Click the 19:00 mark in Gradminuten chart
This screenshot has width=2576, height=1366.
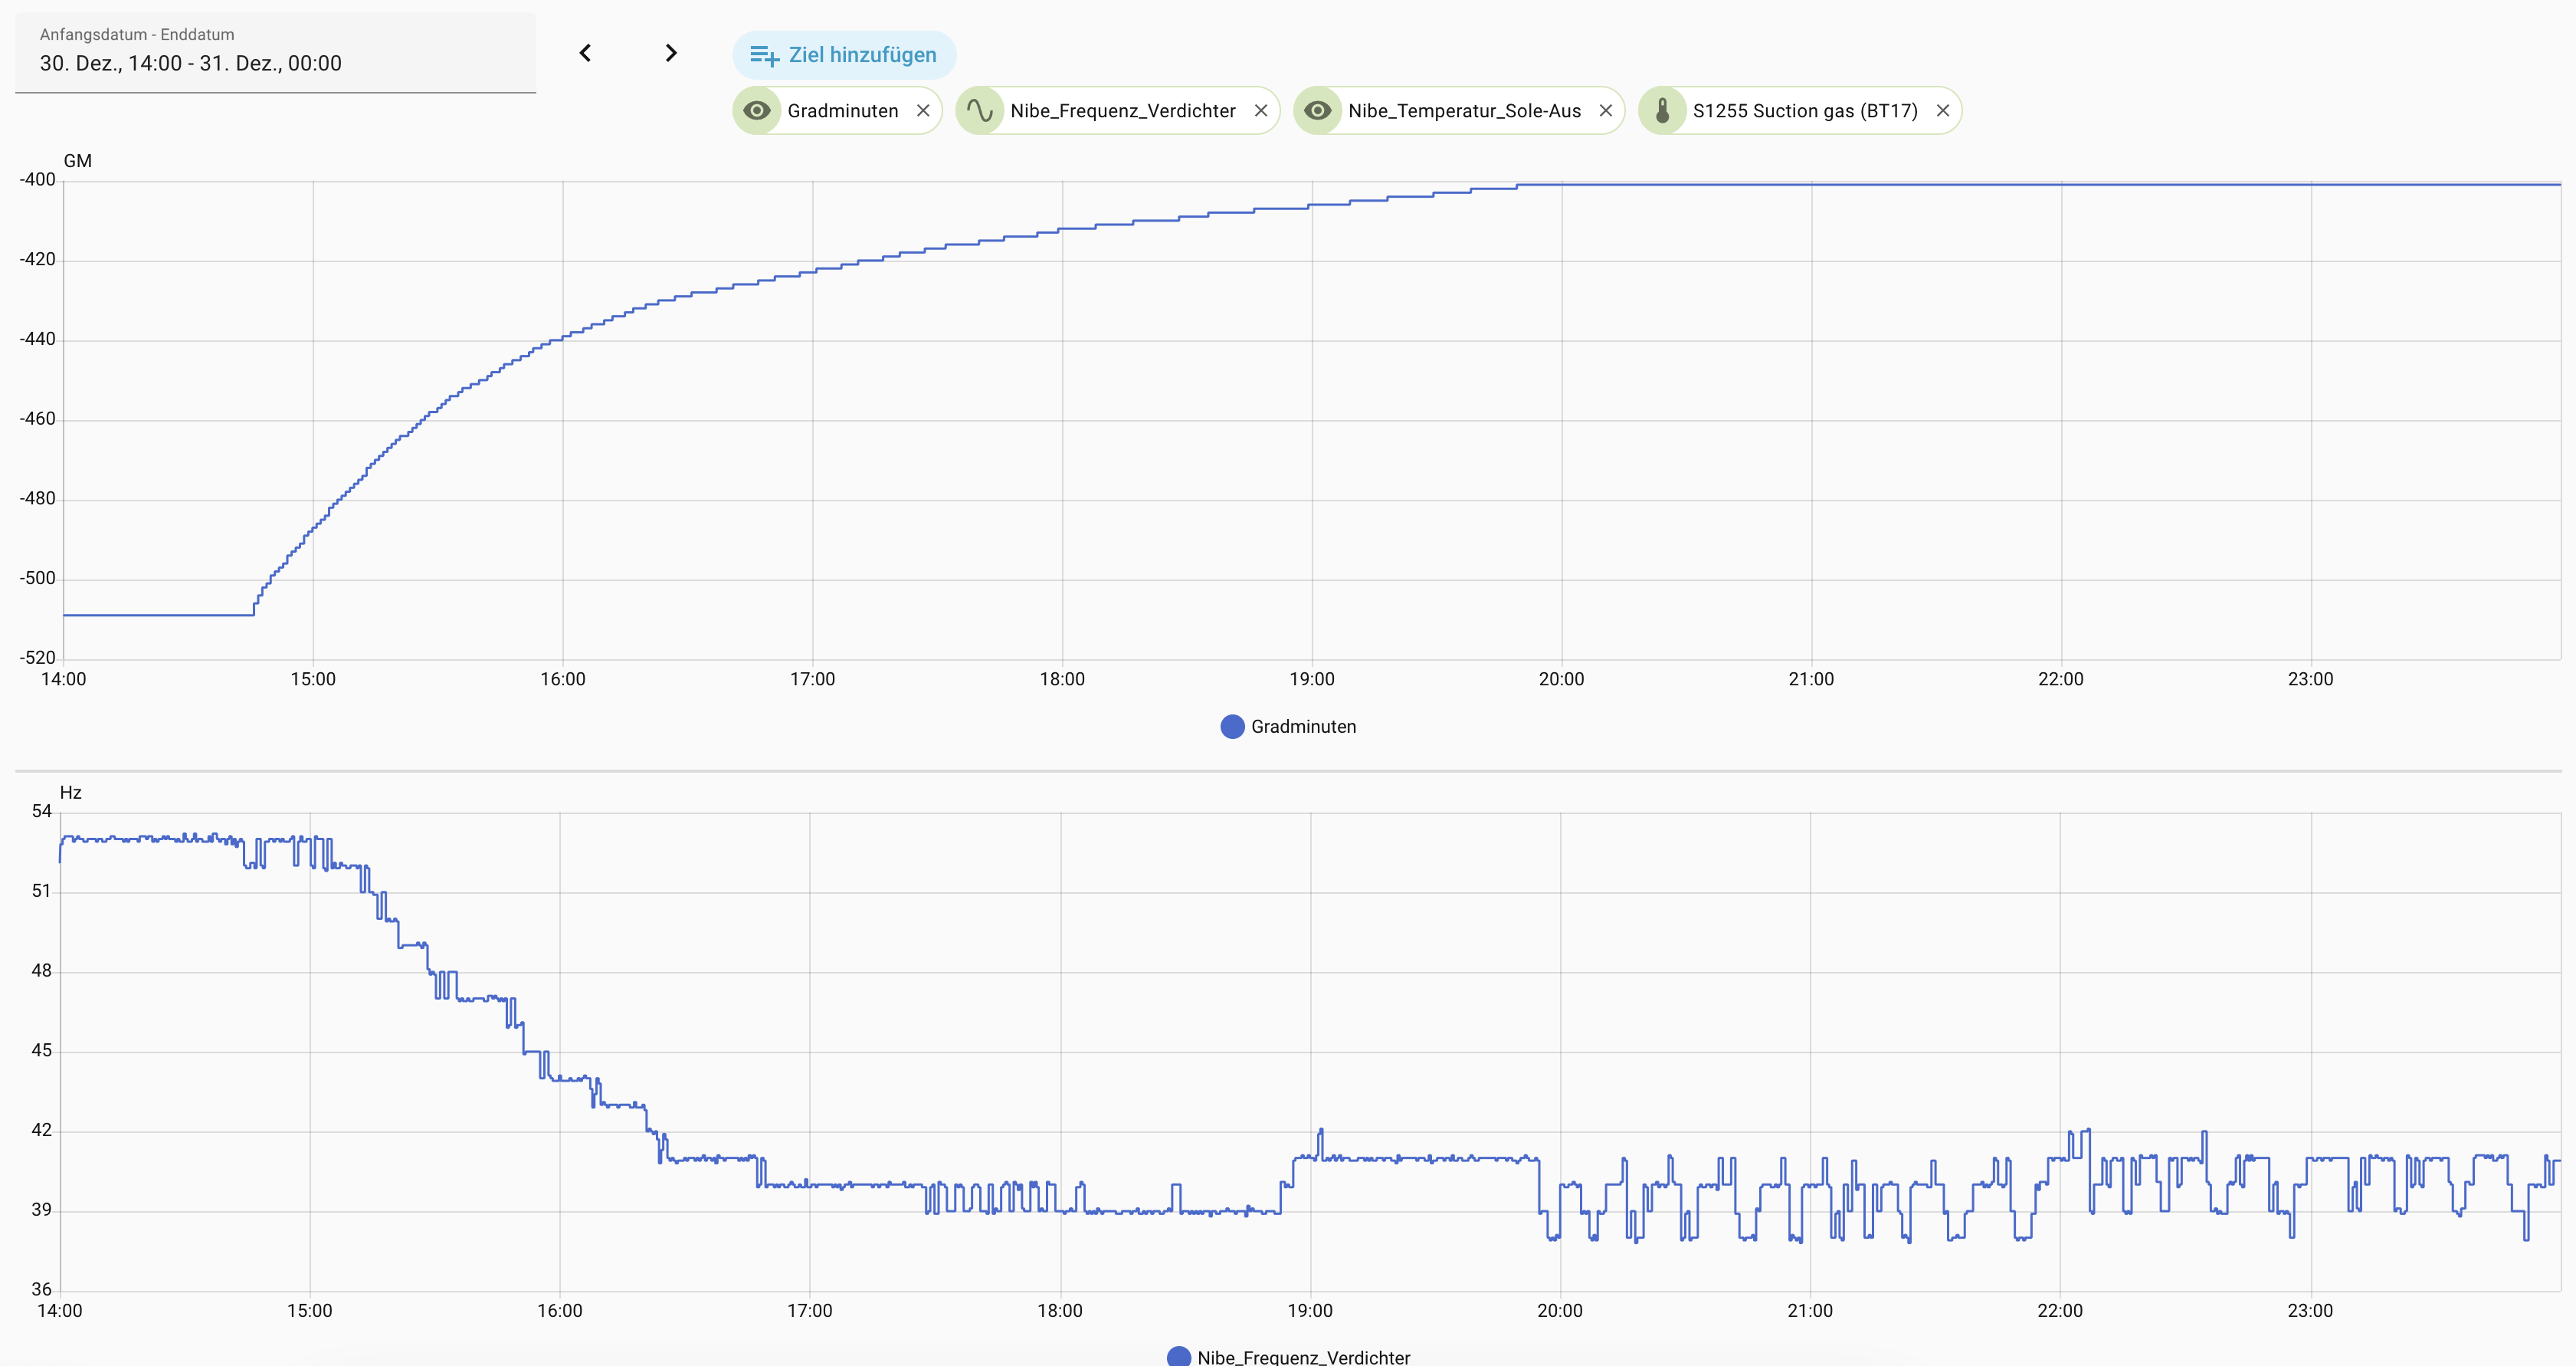pos(1311,678)
